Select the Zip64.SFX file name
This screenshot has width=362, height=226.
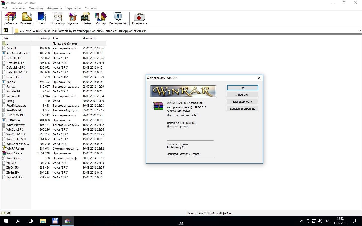coord(13,167)
